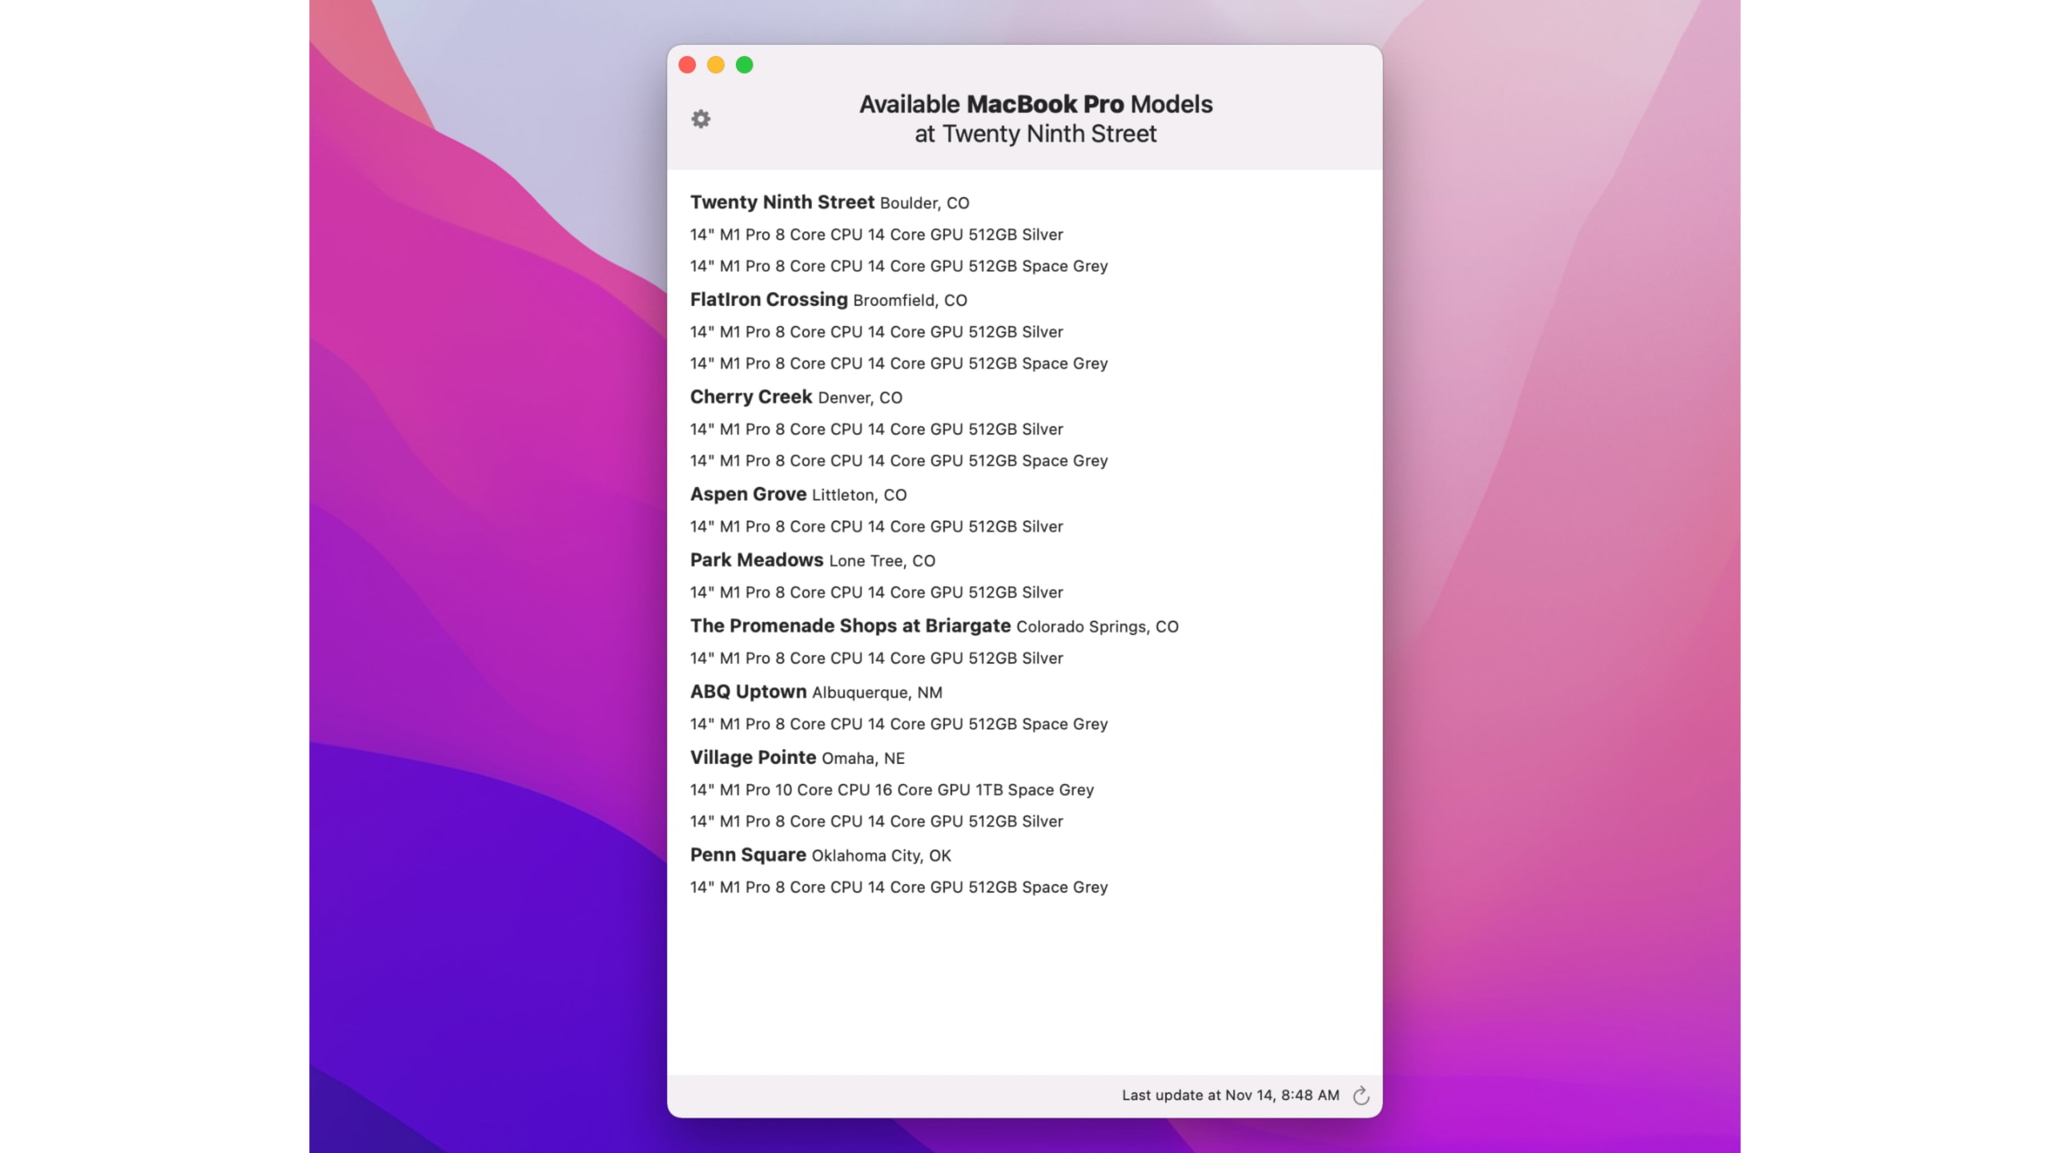Click the window title Available MacBook Pro Models
Viewport: 2050px width, 1153px height.
coord(1035,103)
